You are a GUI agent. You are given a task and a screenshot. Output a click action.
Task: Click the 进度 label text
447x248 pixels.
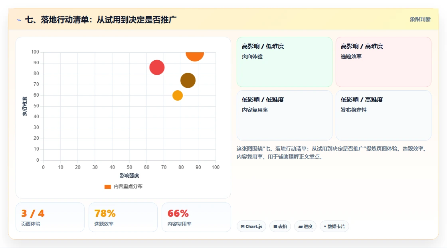308,226
